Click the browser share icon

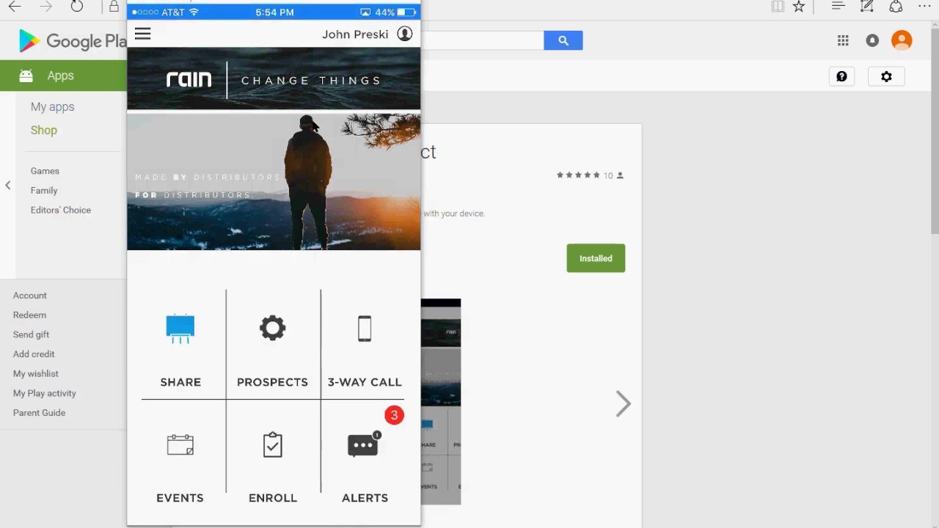click(x=896, y=7)
